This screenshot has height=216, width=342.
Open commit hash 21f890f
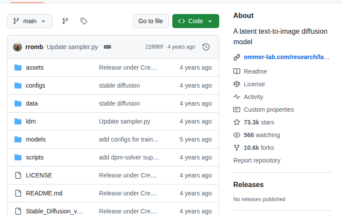[154, 47]
